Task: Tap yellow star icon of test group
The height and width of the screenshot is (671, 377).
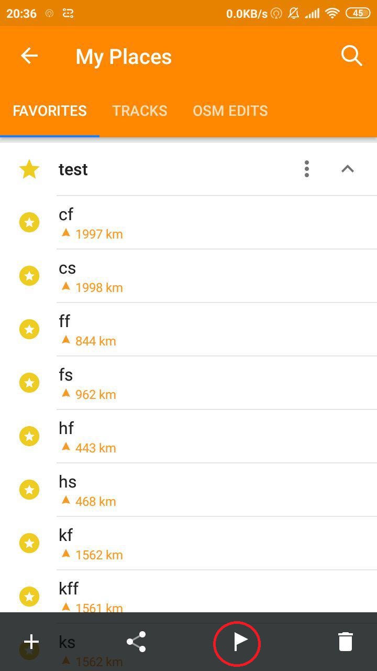Action: tap(29, 169)
